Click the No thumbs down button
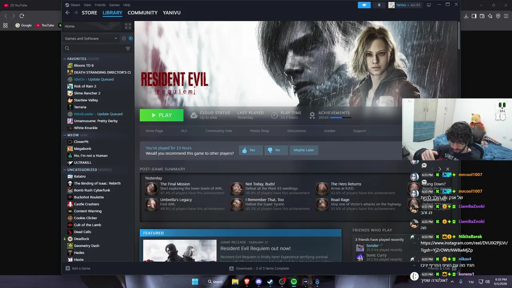The height and width of the screenshot is (288, 512). click(276, 150)
